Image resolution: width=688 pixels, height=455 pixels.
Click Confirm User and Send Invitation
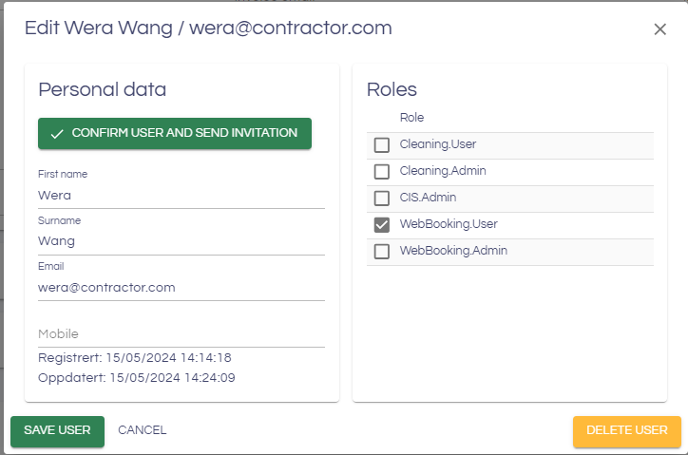(175, 134)
